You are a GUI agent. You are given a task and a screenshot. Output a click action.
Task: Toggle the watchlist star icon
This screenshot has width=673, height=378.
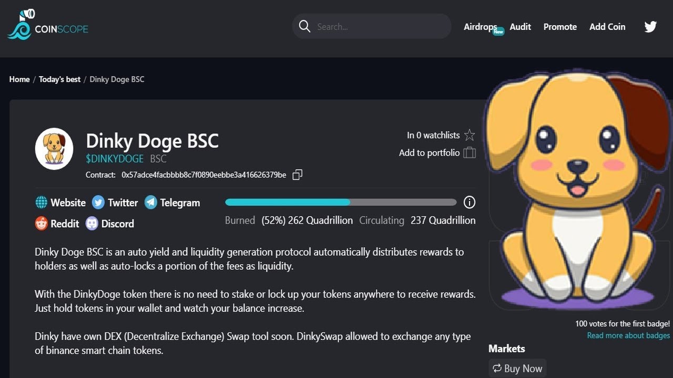tap(470, 135)
